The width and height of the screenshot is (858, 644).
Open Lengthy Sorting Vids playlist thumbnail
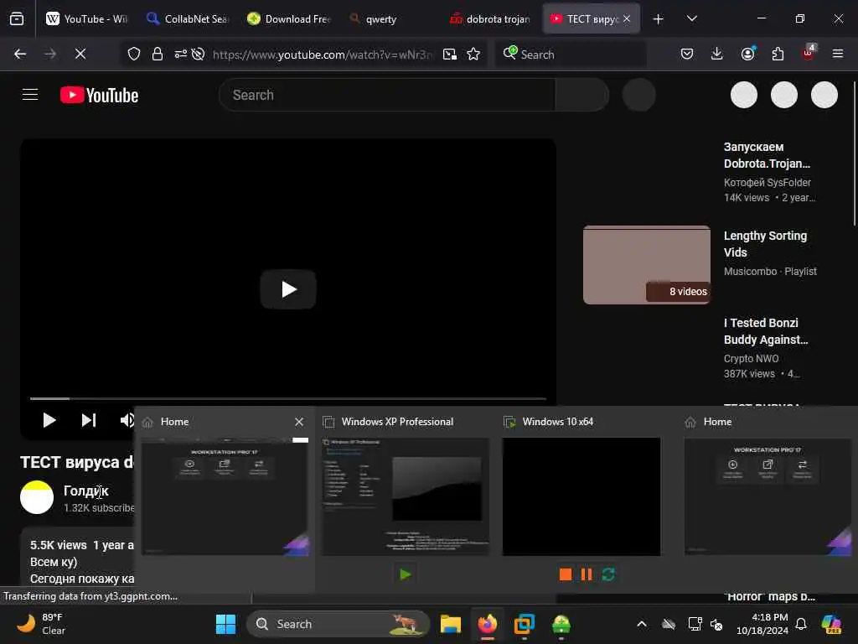coord(647,265)
